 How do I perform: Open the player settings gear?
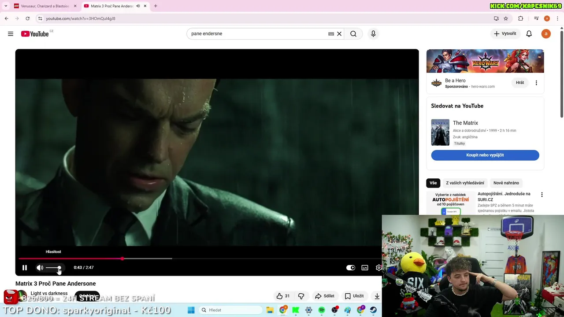(x=378, y=268)
